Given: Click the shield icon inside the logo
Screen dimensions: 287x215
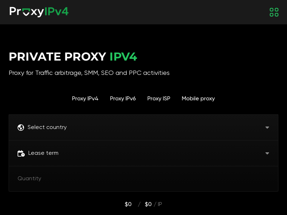Looking at the screenshot, I should point(26,12).
